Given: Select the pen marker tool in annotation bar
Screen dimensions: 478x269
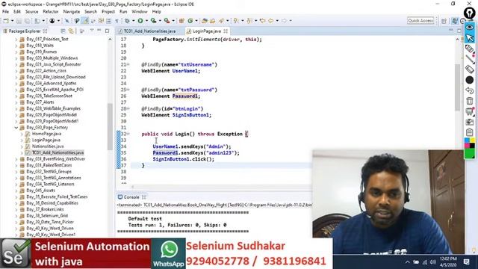Looking at the screenshot, I should [x=470, y=49].
